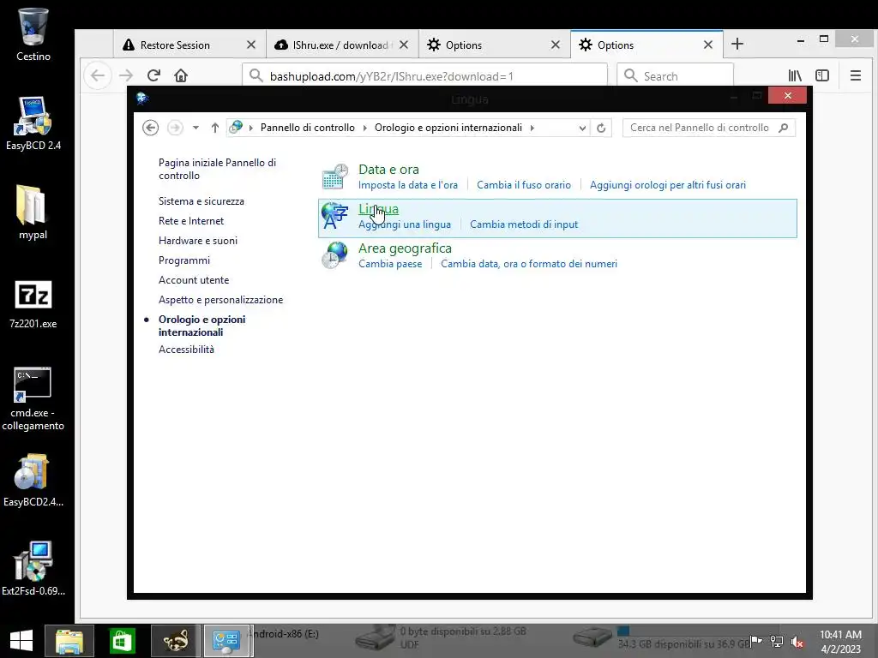This screenshot has width=878, height=658.
Task: Toggle the browser sidebar icon
Action: pos(822,75)
